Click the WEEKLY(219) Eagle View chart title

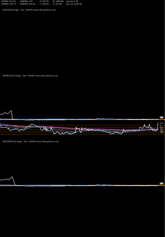pos(30,76)
